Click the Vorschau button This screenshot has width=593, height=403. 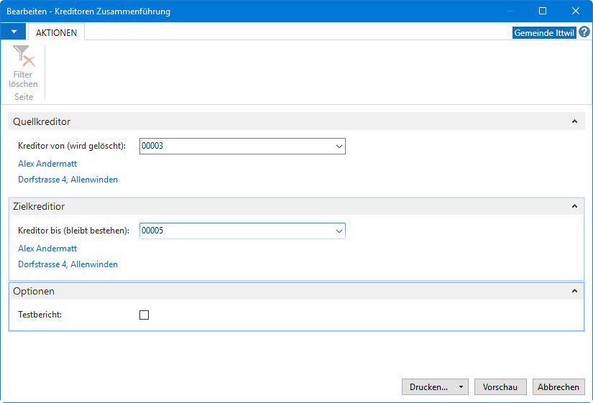(x=500, y=387)
